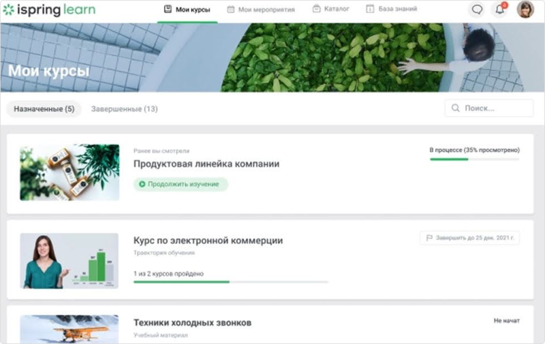Open the woman with chart thumbnail

(69, 261)
